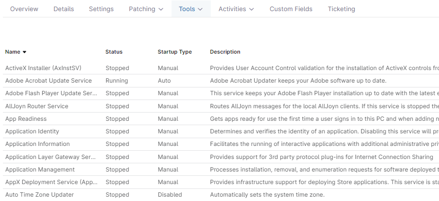Click the Running status of Adobe Acrobat

coord(117,81)
